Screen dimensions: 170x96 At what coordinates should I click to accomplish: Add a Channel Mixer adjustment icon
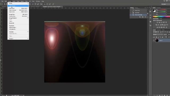click(165, 25)
